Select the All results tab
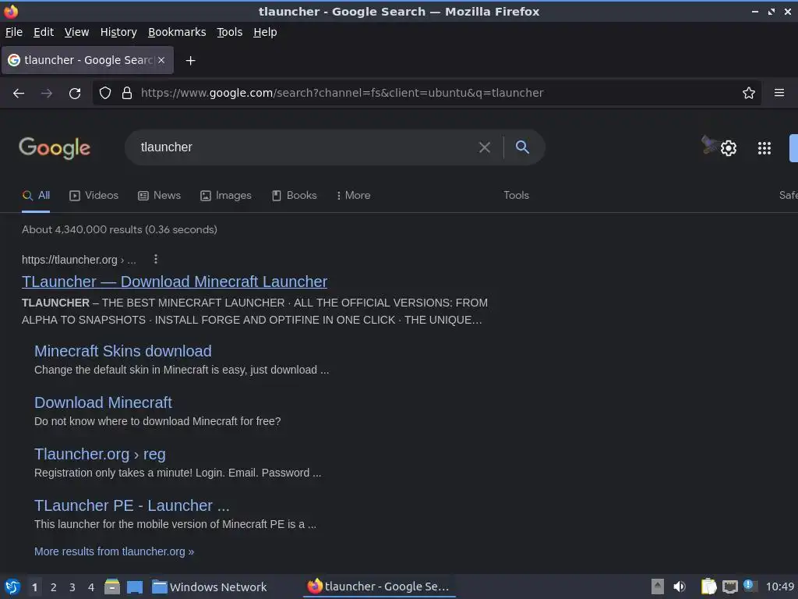798x599 pixels. (36, 196)
